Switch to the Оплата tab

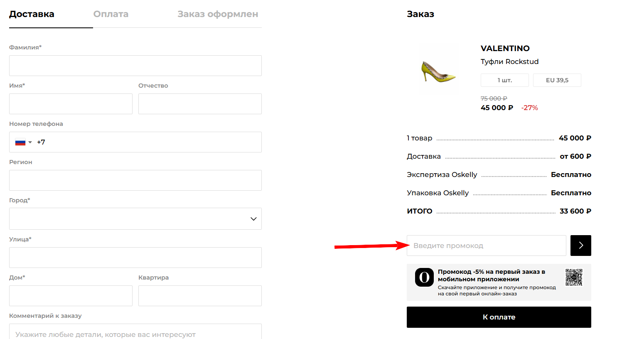tap(111, 14)
